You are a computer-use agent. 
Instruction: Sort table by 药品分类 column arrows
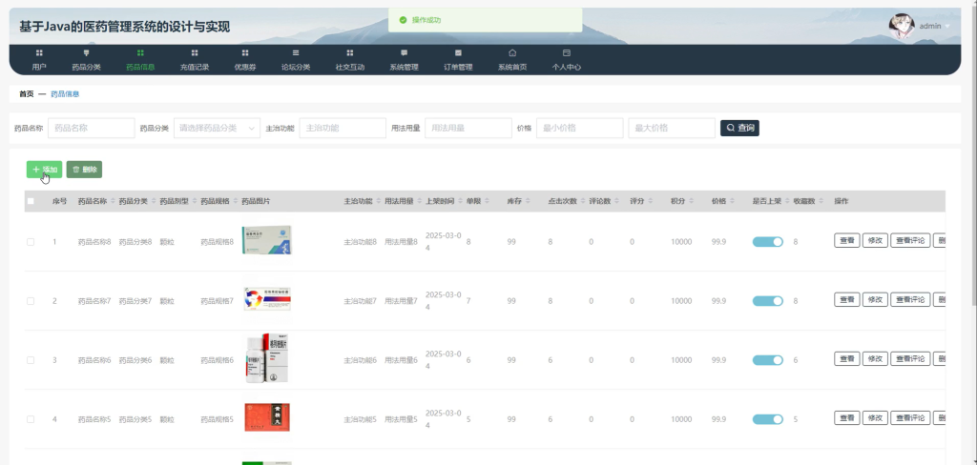pos(154,201)
